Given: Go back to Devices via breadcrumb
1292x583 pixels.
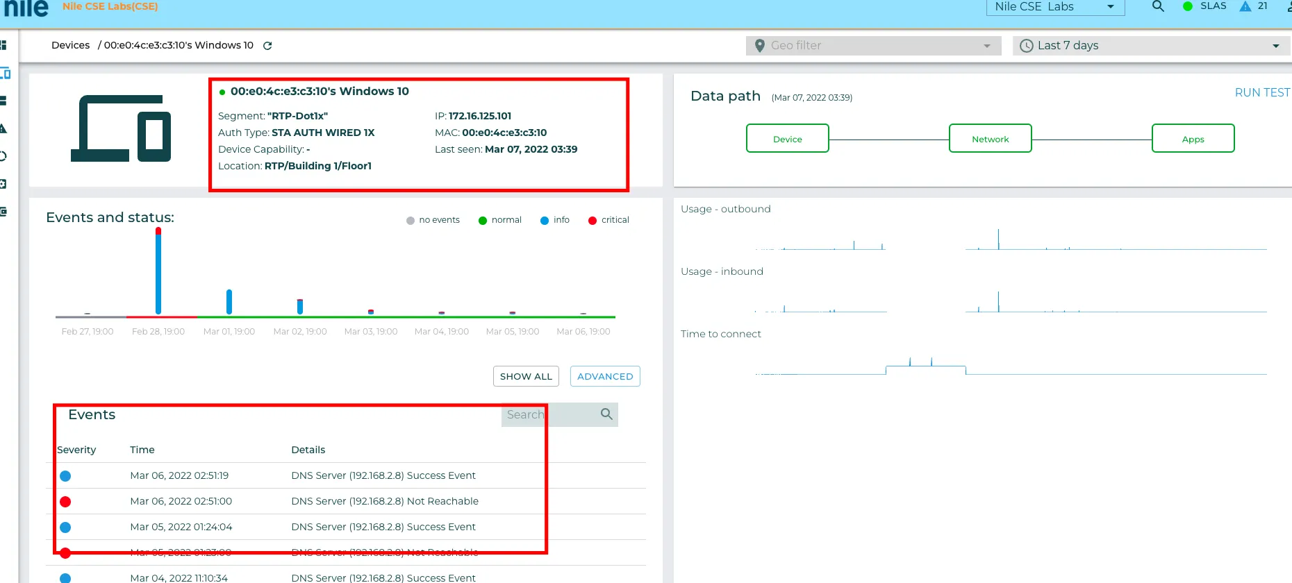Looking at the screenshot, I should click(71, 45).
